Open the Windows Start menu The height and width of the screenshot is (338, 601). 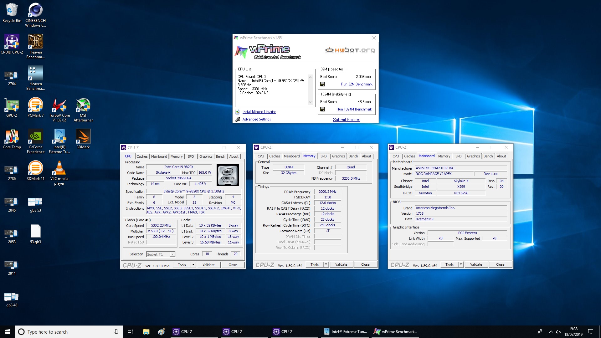(8, 332)
